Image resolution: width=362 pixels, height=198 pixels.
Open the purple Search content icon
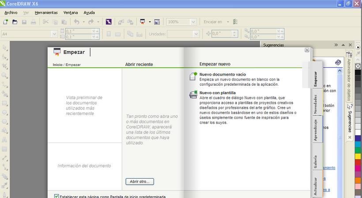[109, 22]
